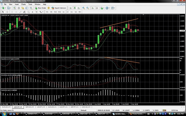Expand the indicators dropdown arrow
Screen dimensions: 186x116
tap(104, 8)
